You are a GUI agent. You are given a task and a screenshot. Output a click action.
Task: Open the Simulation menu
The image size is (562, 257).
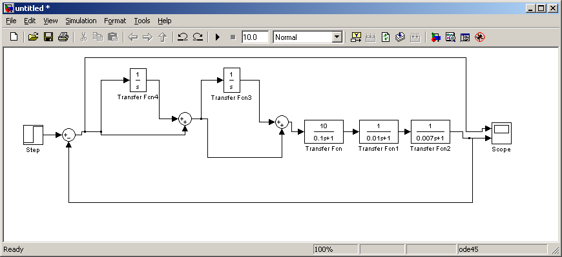point(81,21)
